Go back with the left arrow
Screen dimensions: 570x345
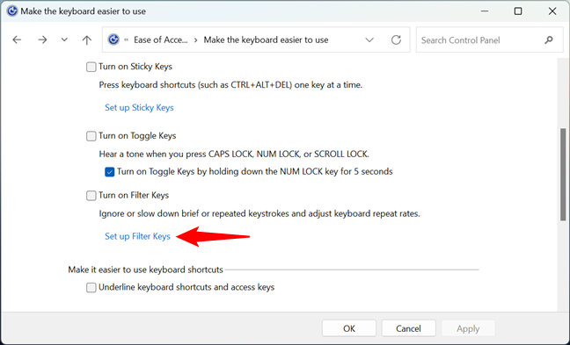tap(17, 40)
